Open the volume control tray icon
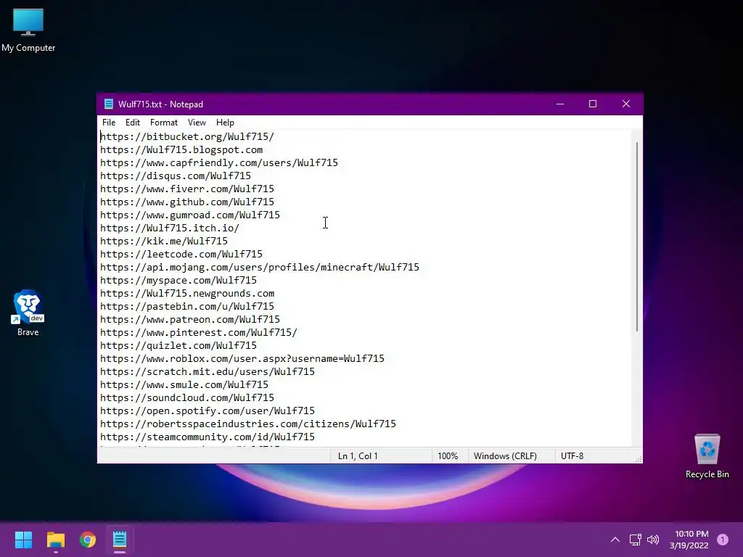 click(x=653, y=540)
